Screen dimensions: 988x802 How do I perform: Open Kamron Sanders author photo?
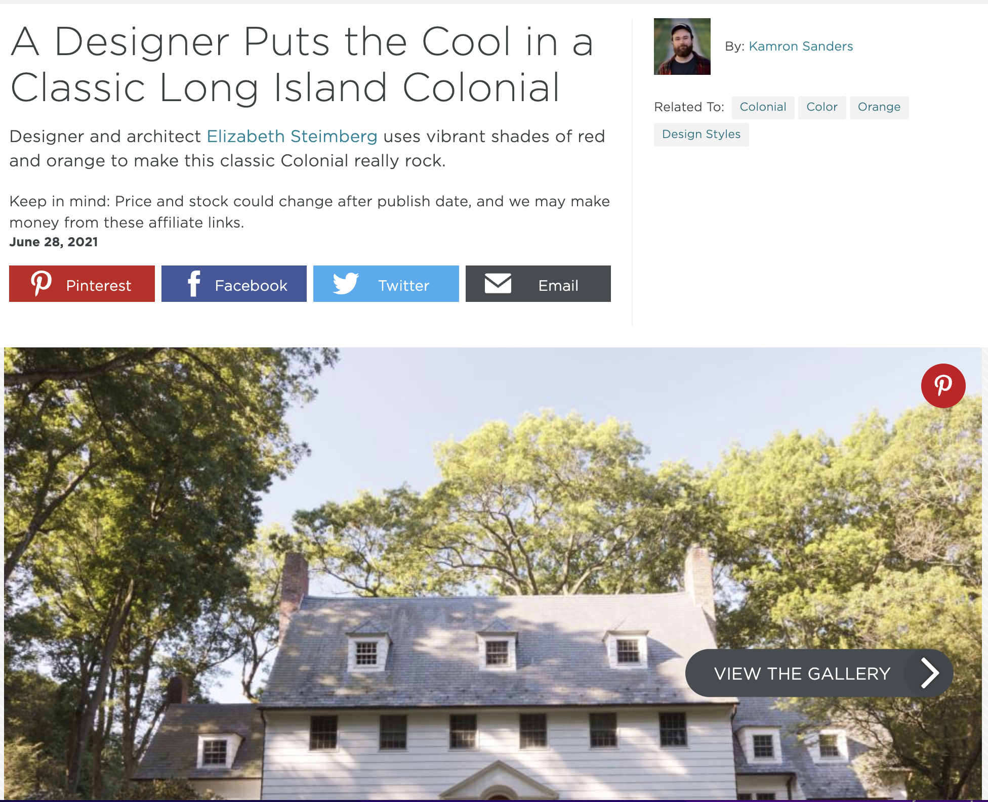coord(682,47)
